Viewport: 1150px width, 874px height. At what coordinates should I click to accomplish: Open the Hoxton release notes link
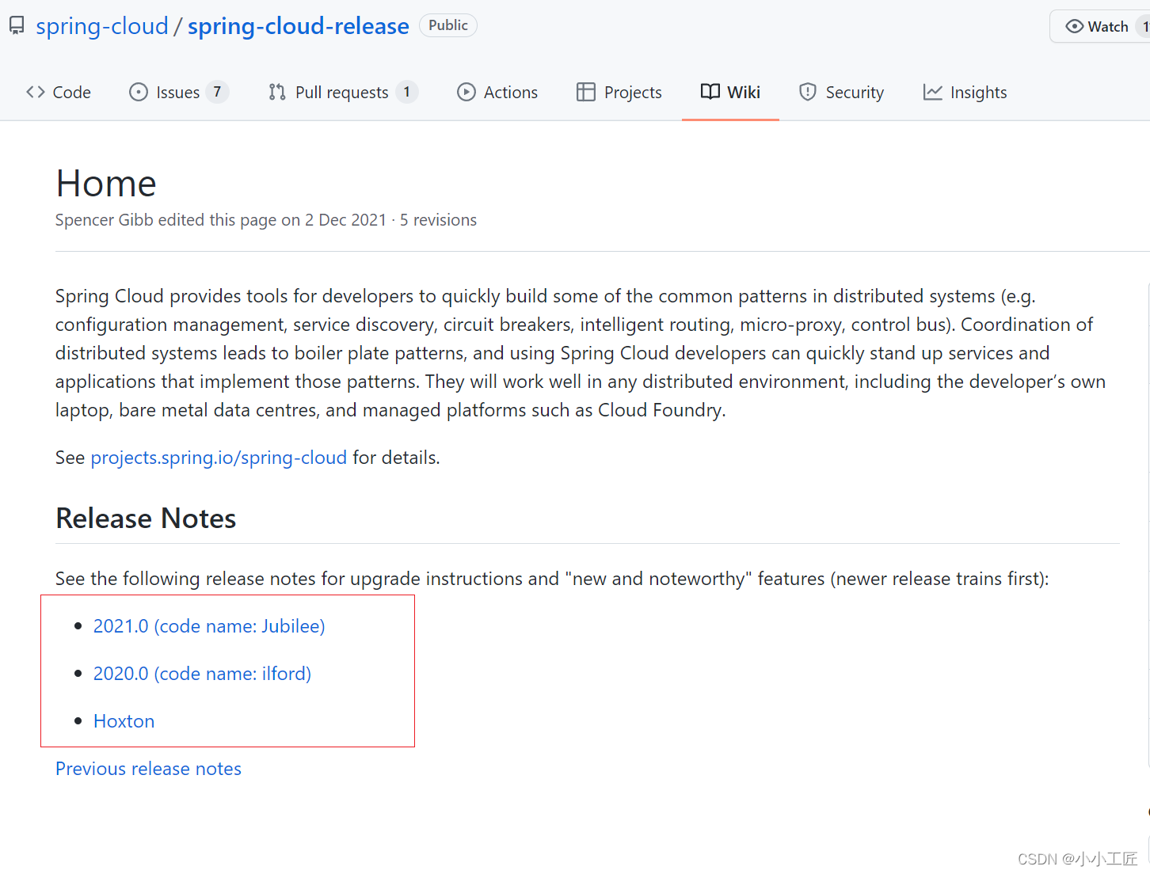[124, 721]
